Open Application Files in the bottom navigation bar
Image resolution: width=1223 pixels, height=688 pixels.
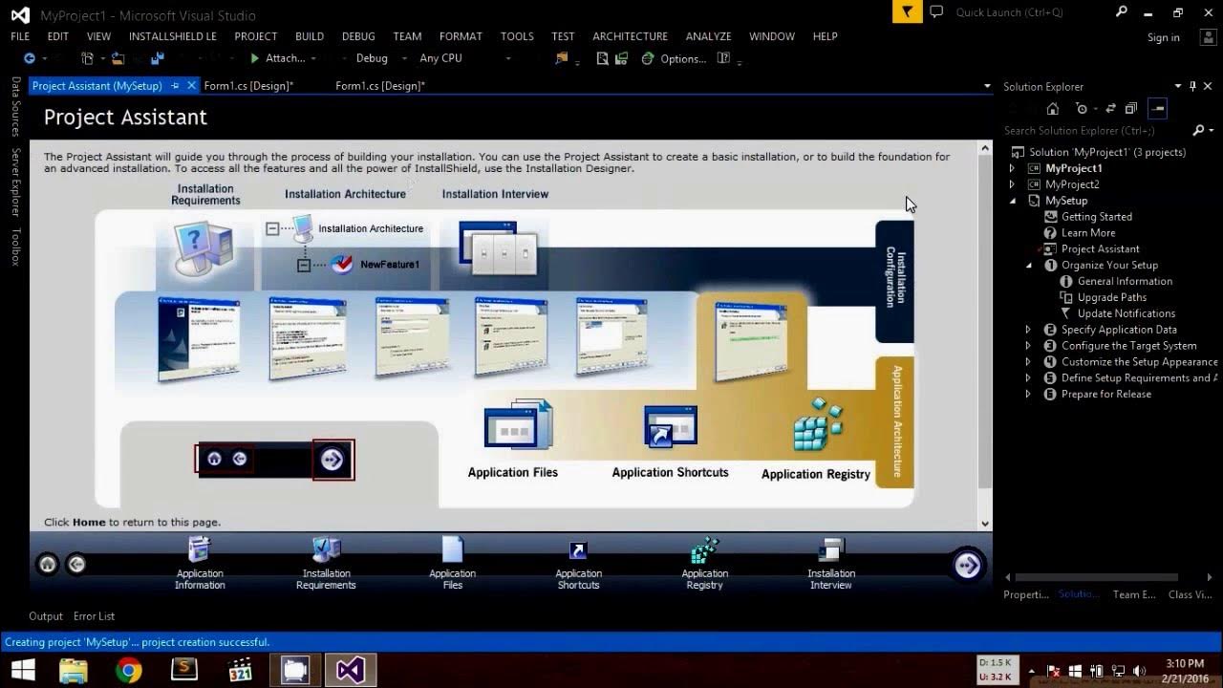pyautogui.click(x=452, y=564)
